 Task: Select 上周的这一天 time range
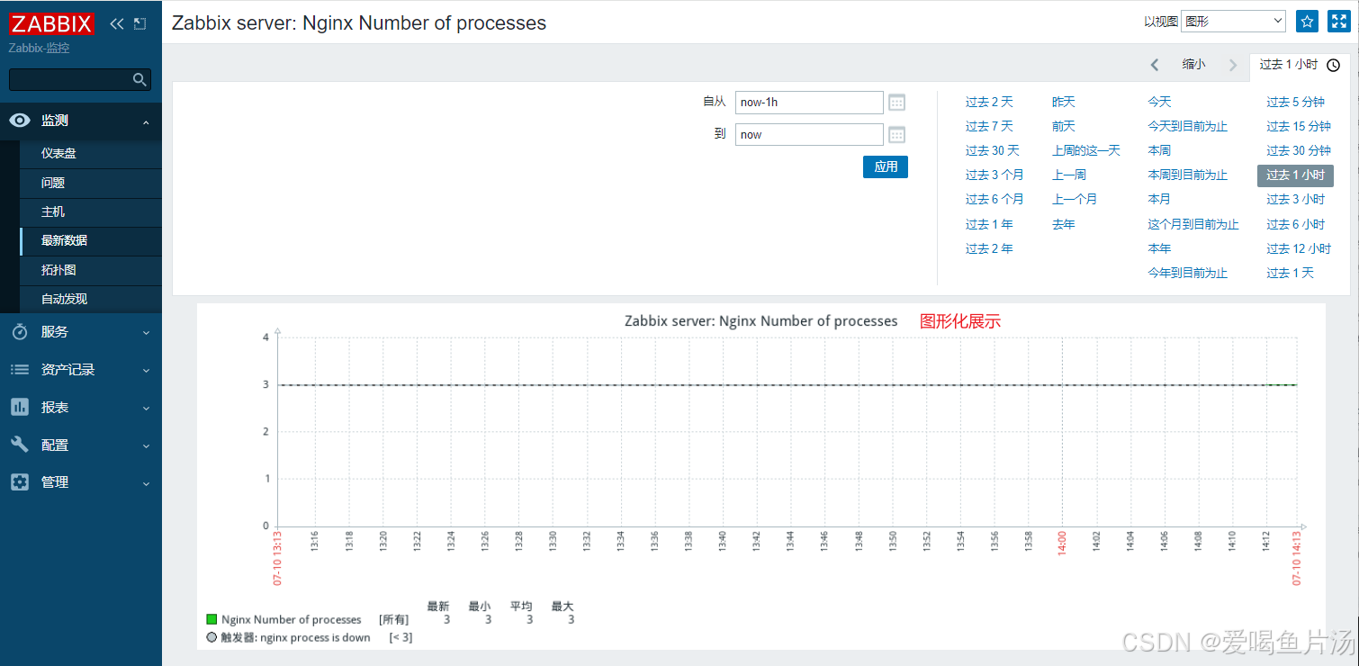[x=1086, y=151]
